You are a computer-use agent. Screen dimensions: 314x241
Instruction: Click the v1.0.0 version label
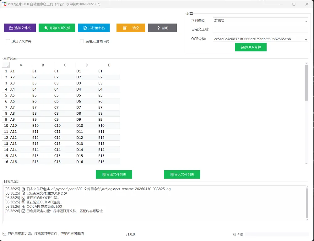coord(130,234)
